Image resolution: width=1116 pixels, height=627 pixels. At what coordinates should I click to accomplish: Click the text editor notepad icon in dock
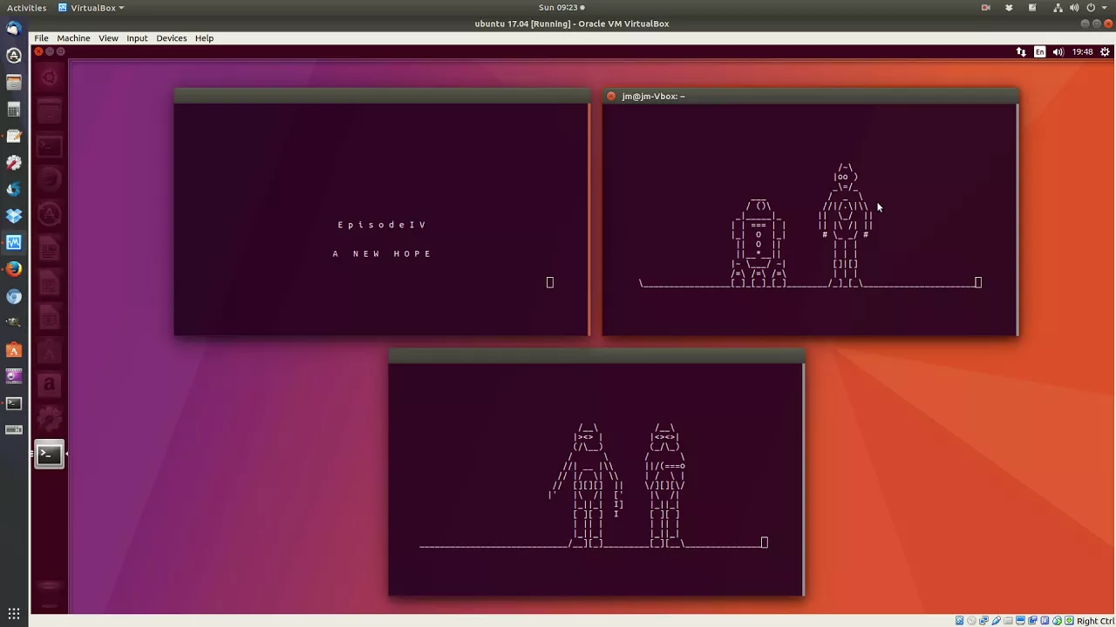[x=14, y=136]
